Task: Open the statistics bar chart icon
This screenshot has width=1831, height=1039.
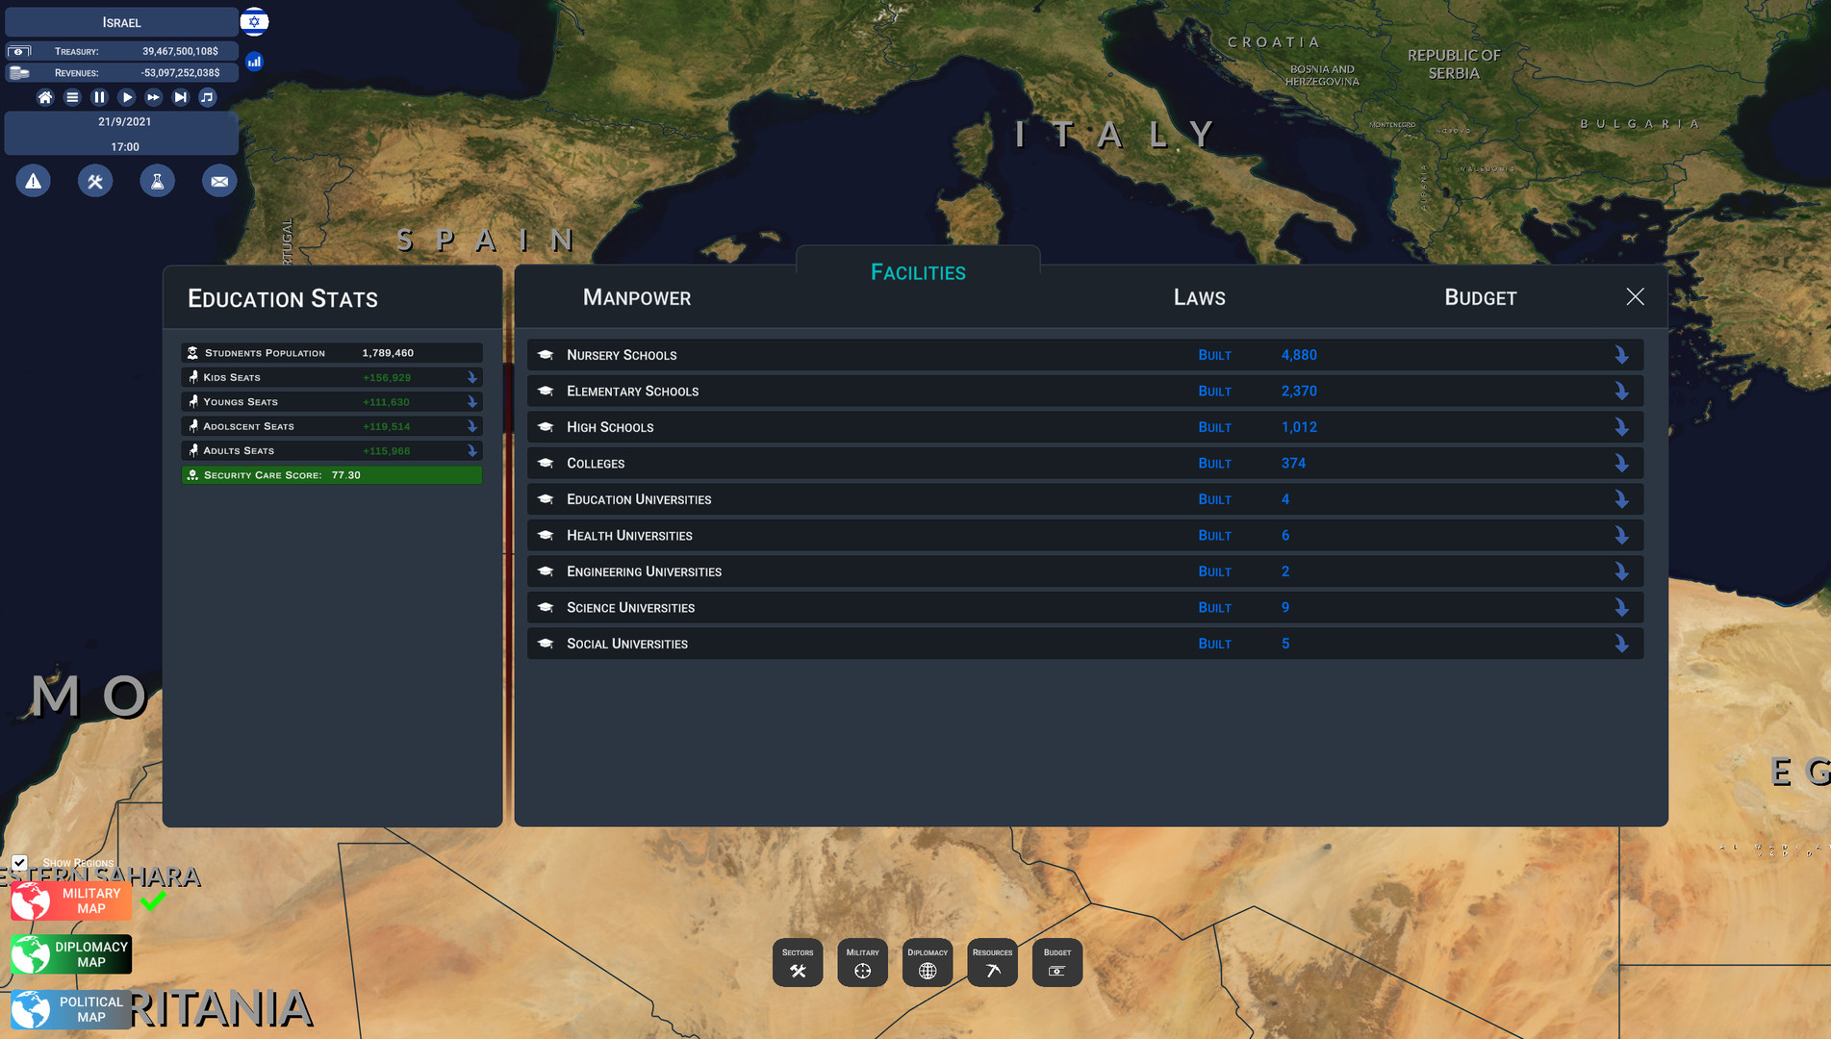Action: click(254, 62)
